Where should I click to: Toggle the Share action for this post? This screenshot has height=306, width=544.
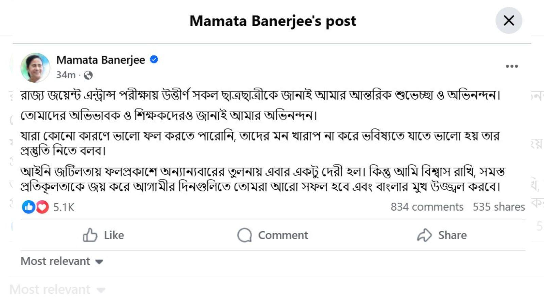coord(442,235)
